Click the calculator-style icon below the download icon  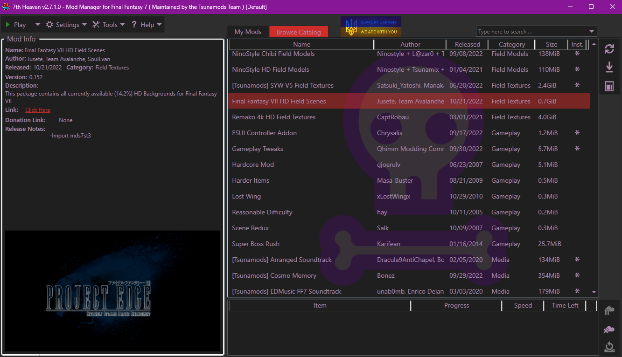pyautogui.click(x=609, y=86)
